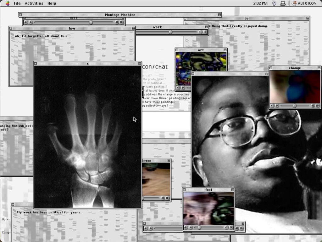Click the step-forward button in the 'ness' window

tap(167, 198)
